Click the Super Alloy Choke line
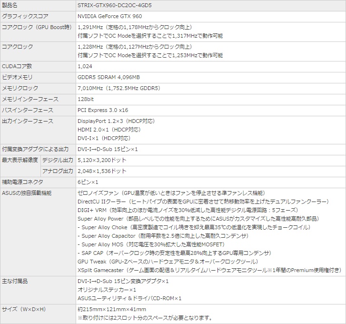Screen dimensions: 346x324 click(x=194, y=227)
